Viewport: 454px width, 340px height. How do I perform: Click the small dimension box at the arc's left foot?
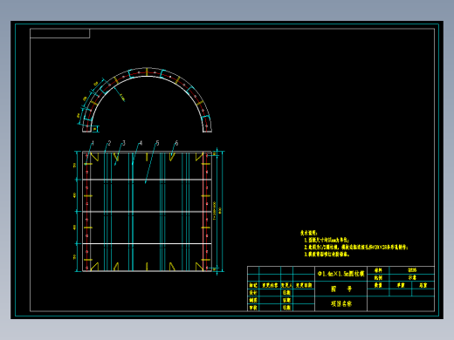(94, 129)
